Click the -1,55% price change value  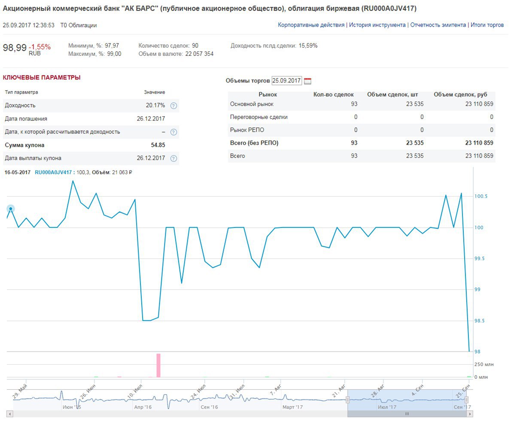tap(40, 47)
